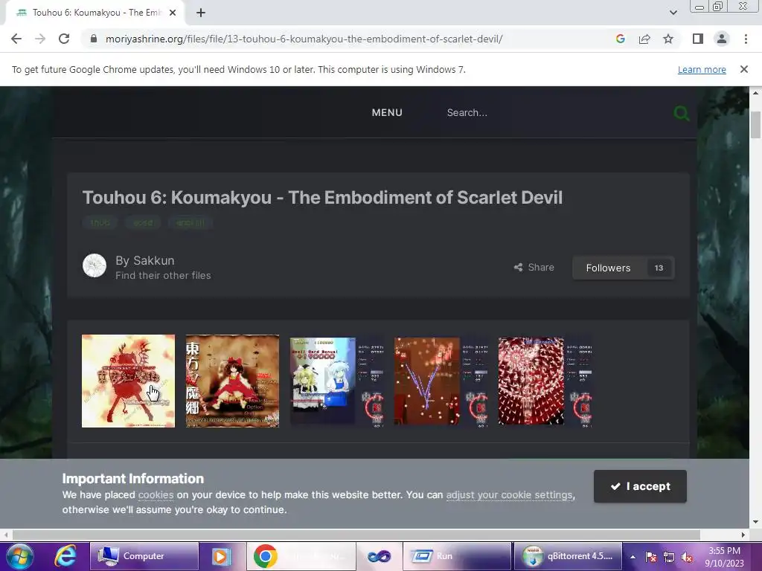Open the Spell Card Bonus screenshot thumbnail
Screen dimensions: 762x571
[337, 381]
